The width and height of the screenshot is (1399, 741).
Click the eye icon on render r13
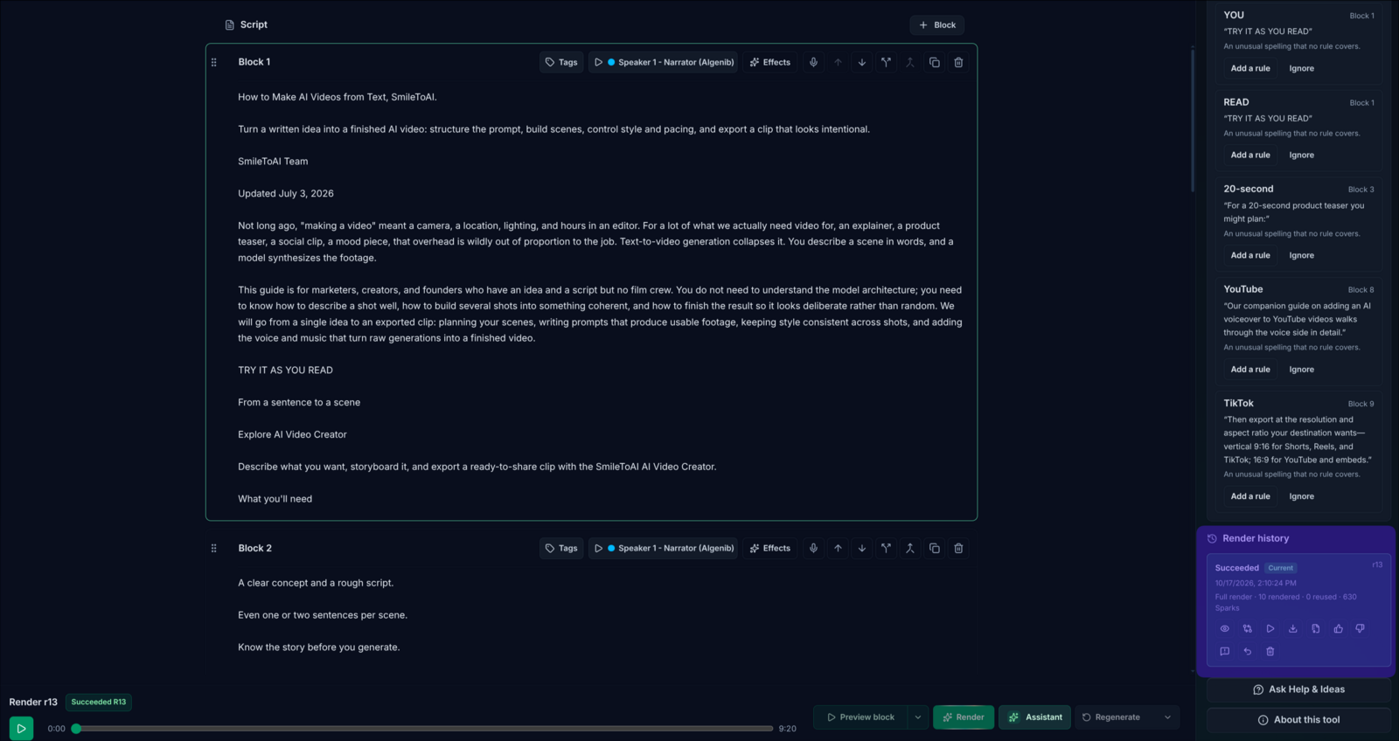[x=1225, y=628]
